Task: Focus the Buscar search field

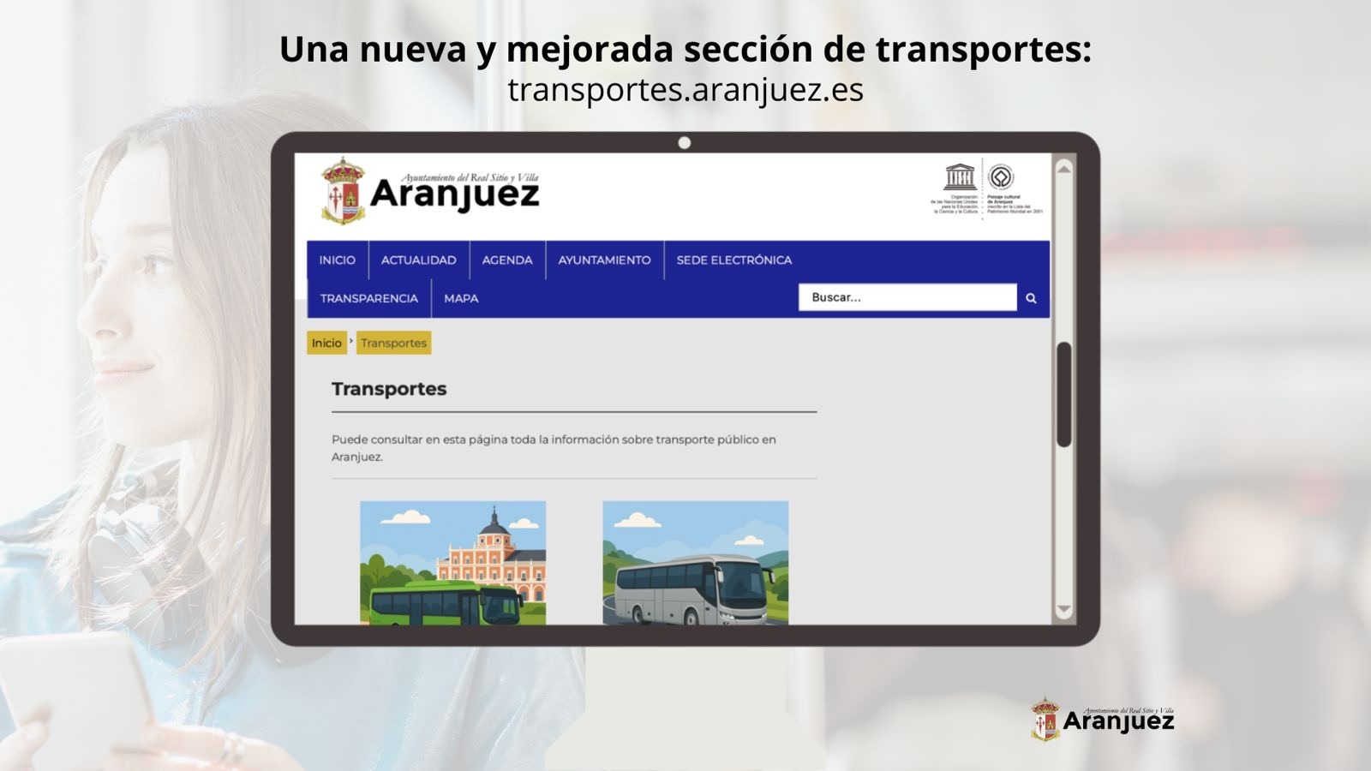Action: coord(907,297)
